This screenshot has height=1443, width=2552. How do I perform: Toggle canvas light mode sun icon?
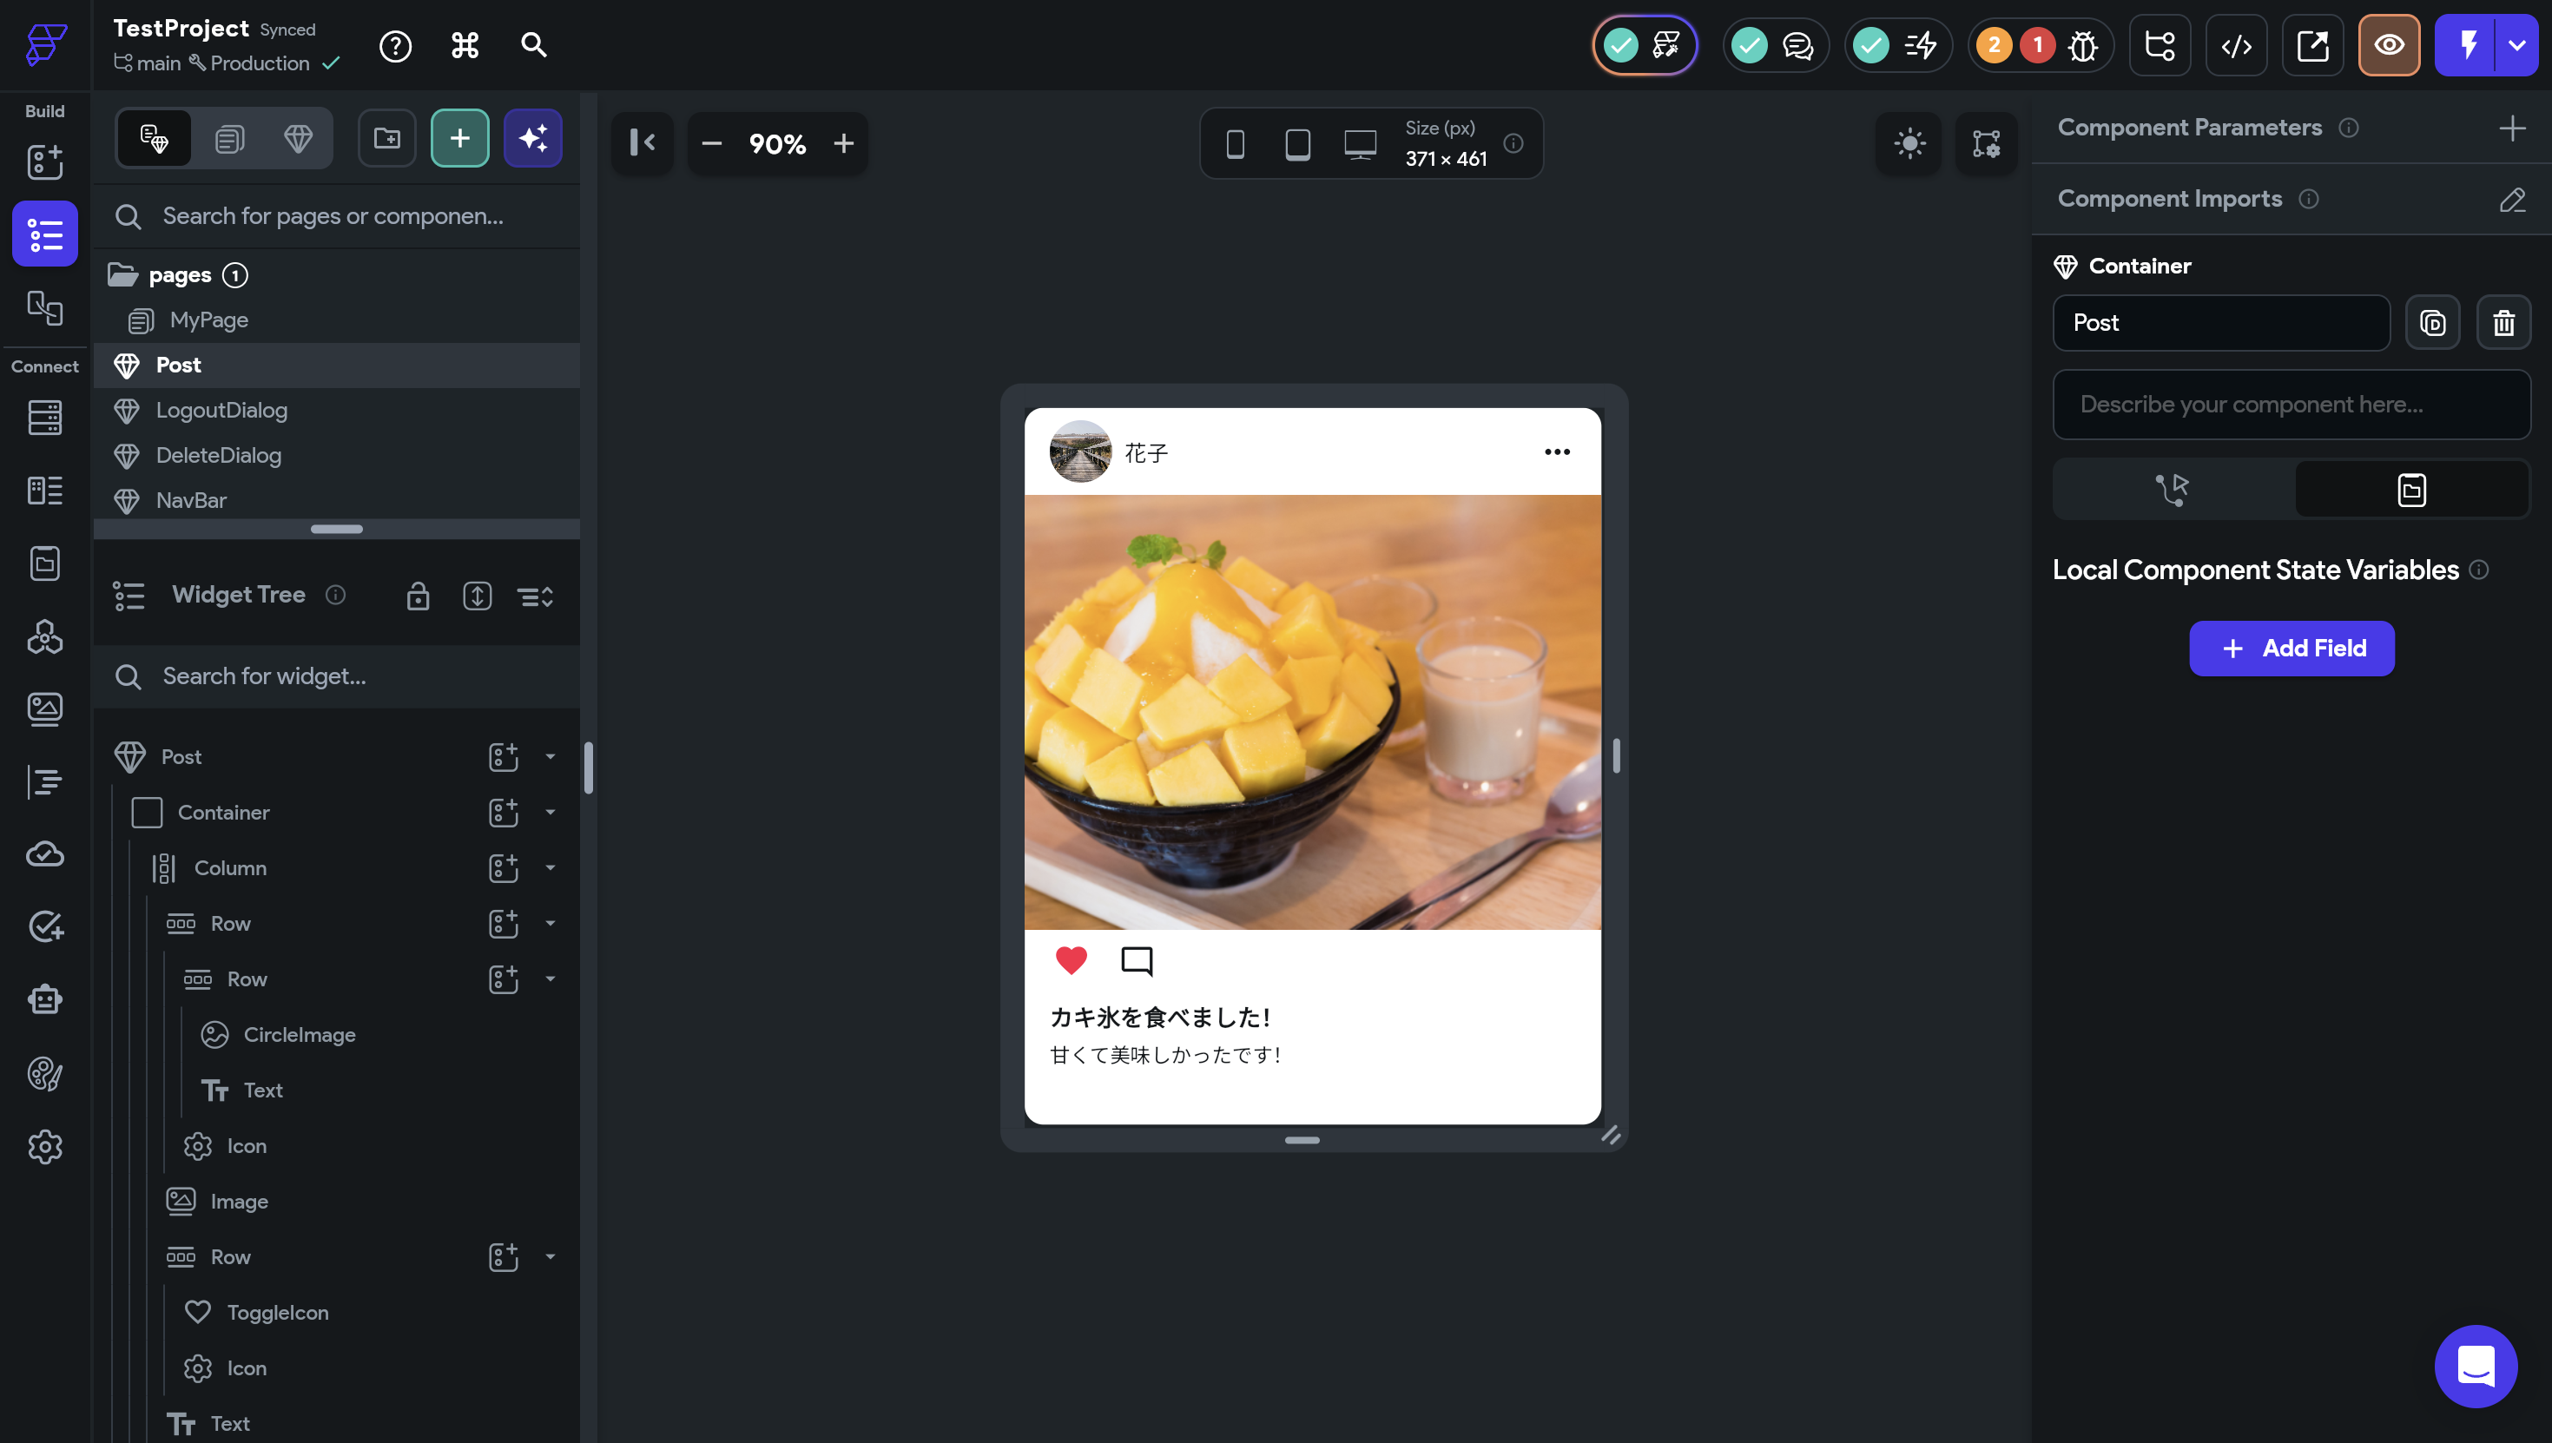point(1909,144)
